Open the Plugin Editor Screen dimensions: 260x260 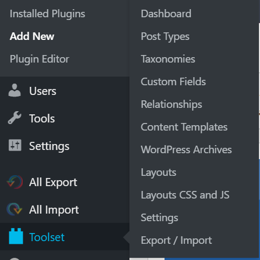39,59
